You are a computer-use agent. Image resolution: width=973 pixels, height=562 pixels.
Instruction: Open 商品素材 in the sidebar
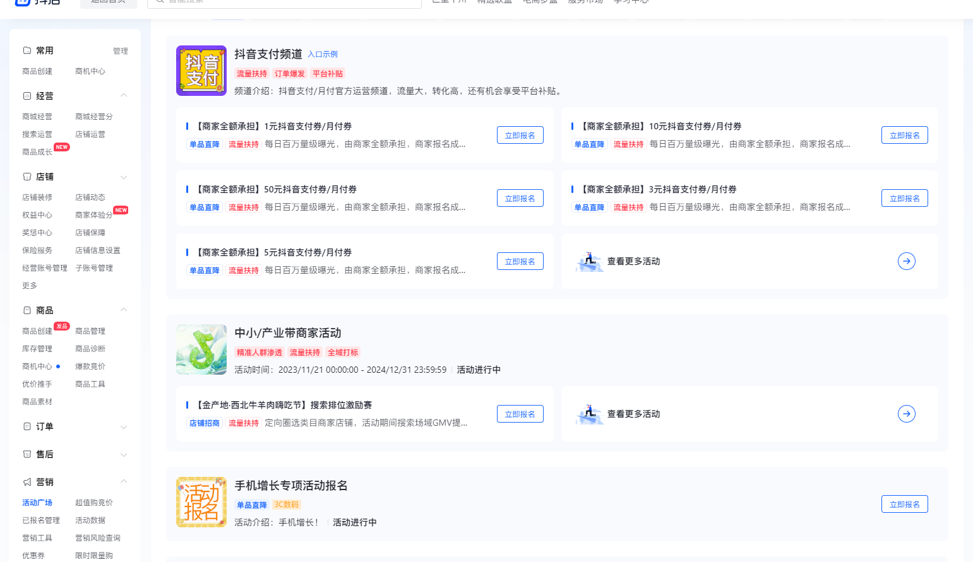tap(37, 402)
